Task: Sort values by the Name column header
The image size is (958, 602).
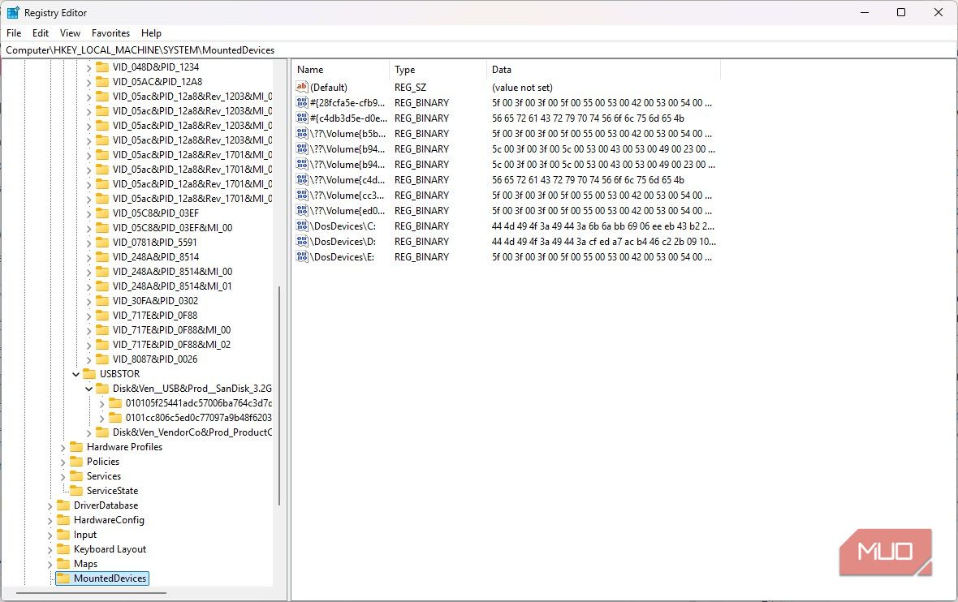Action: [340, 70]
